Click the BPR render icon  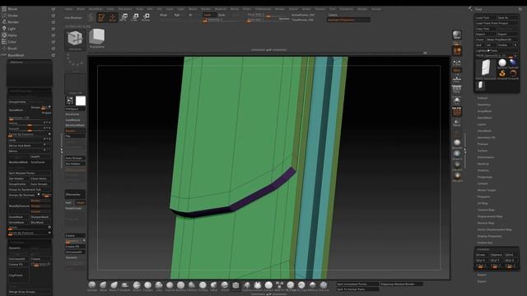[457, 35]
